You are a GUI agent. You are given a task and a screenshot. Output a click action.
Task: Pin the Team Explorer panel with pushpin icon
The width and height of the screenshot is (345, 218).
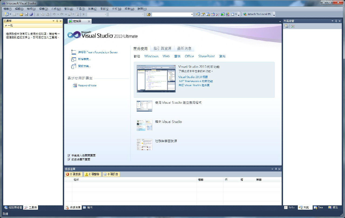pyautogui.click(x=336, y=21)
